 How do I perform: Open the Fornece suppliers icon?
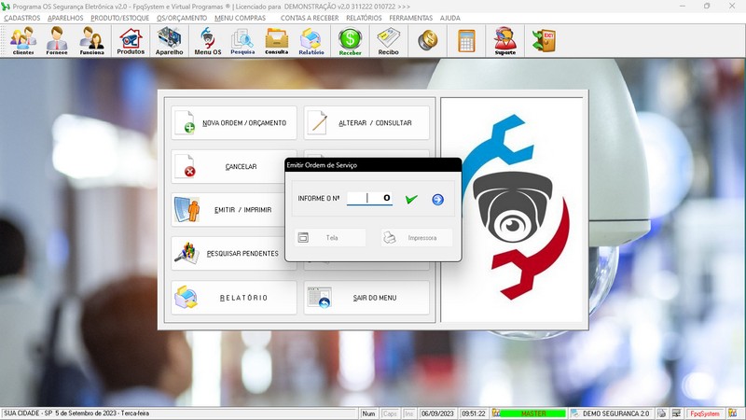[x=57, y=41]
